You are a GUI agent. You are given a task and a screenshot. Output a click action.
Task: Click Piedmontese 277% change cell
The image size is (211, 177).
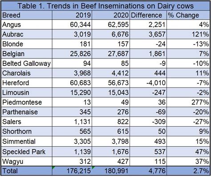188,102
